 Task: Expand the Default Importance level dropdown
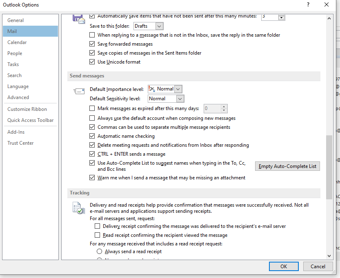[178, 89]
